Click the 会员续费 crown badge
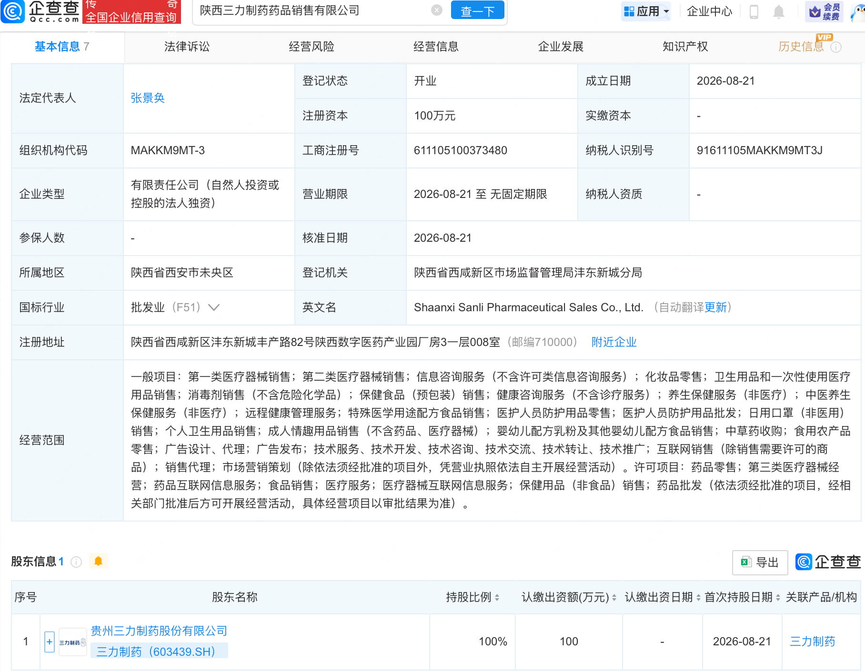The width and height of the screenshot is (865, 671). (824, 11)
